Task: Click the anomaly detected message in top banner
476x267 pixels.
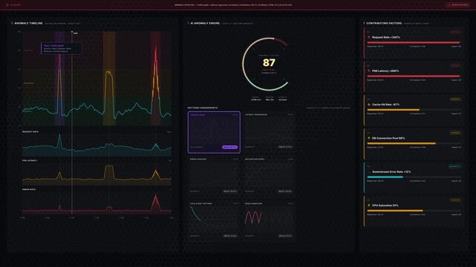Action: (233, 5)
